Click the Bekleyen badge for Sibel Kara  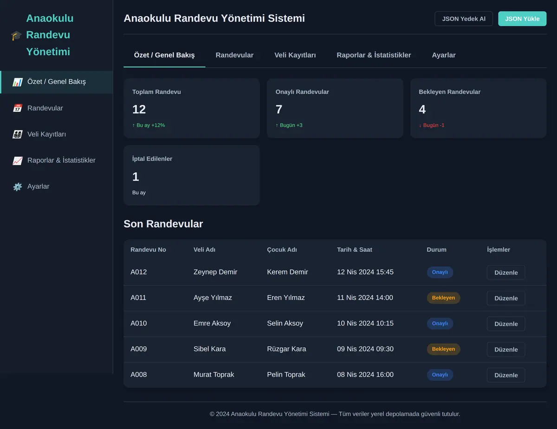(444, 349)
